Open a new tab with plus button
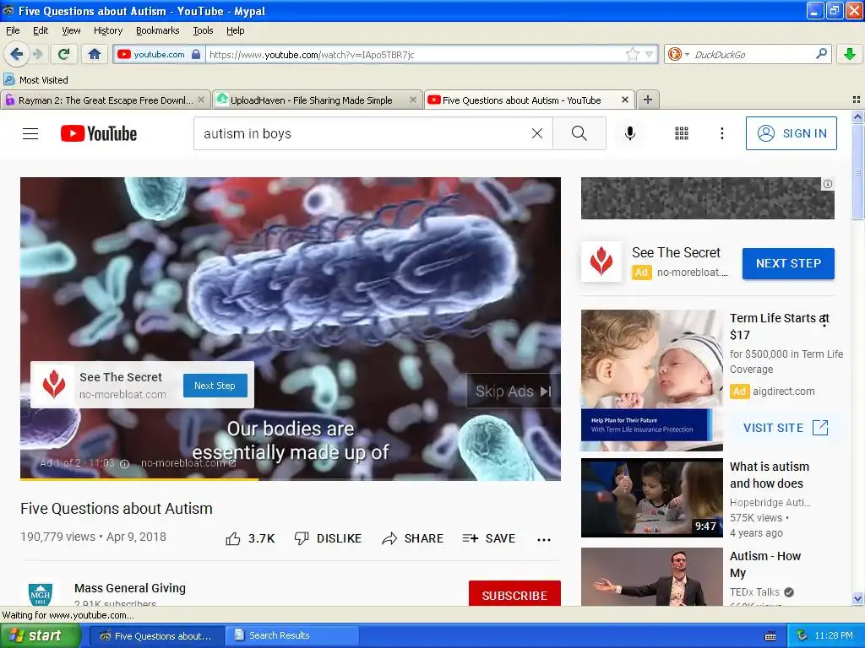Screen dimensions: 865x648 (x=648, y=100)
